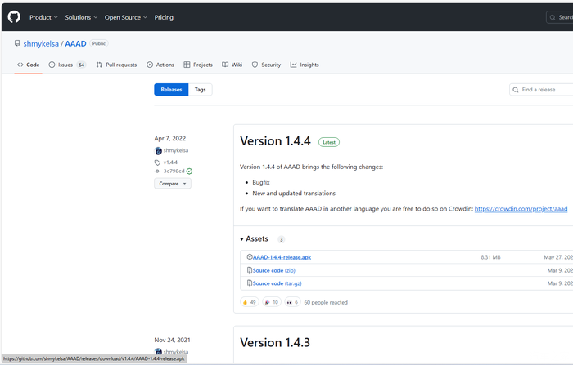Viewport: 573px width, 365px height.
Task: Switch to the Issues tab
Action: click(67, 65)
